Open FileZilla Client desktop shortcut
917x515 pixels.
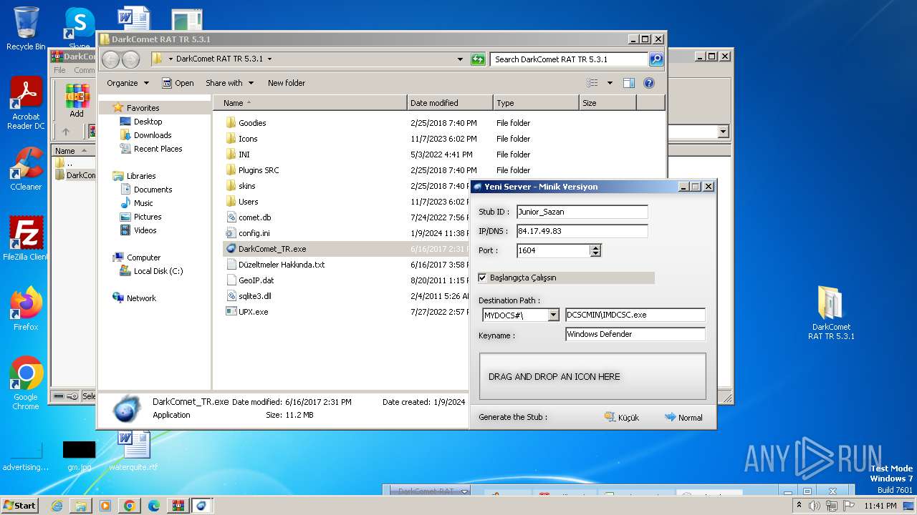pyautogui.click(x=26, y=238)
